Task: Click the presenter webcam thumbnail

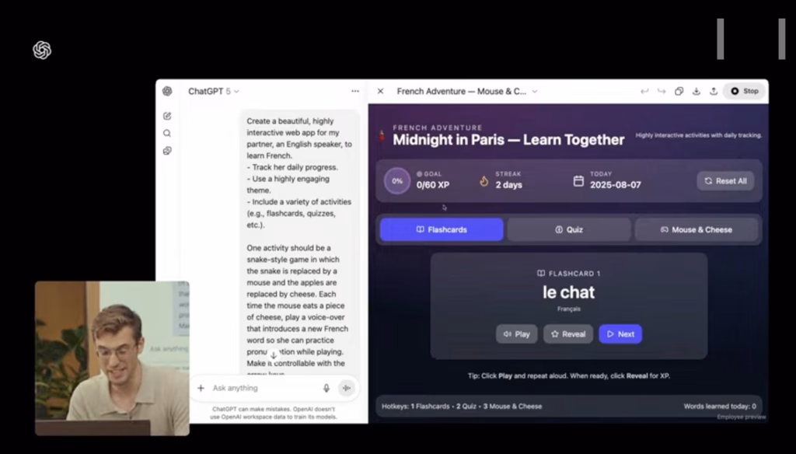Action: [112, 358]
